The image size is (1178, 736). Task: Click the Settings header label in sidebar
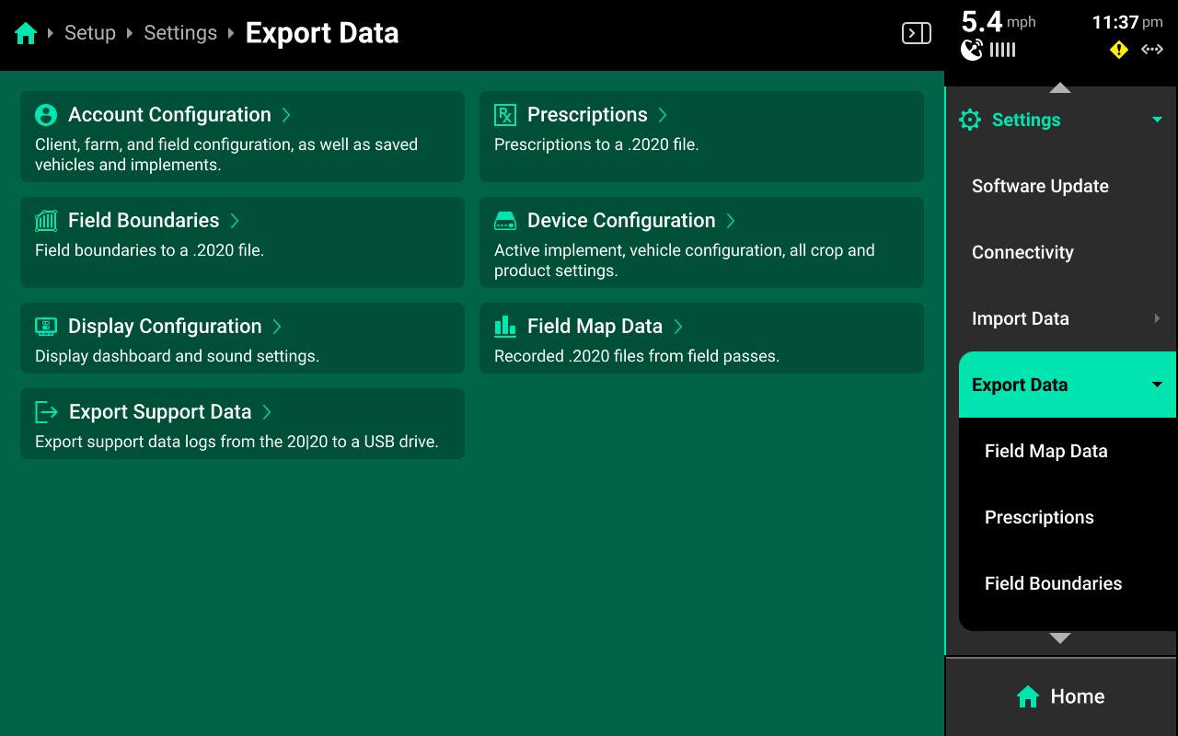[x=1026, y=120]
